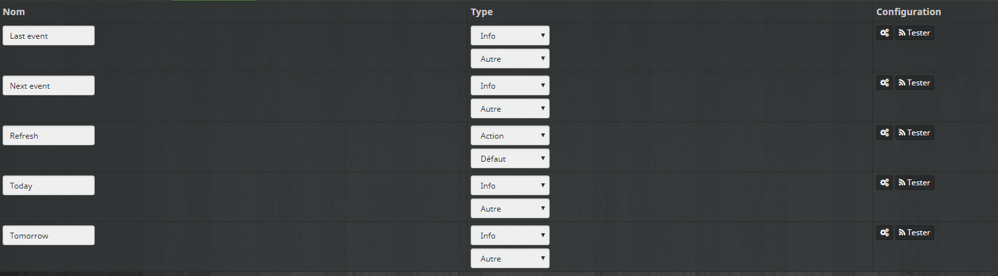Click Tester button for Today row
The image size is (998, 276).
click(915, 183)
